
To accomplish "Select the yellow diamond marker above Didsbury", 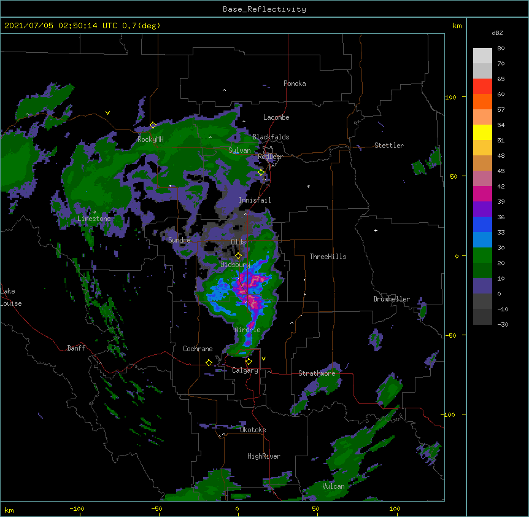I will click(239, 255).
